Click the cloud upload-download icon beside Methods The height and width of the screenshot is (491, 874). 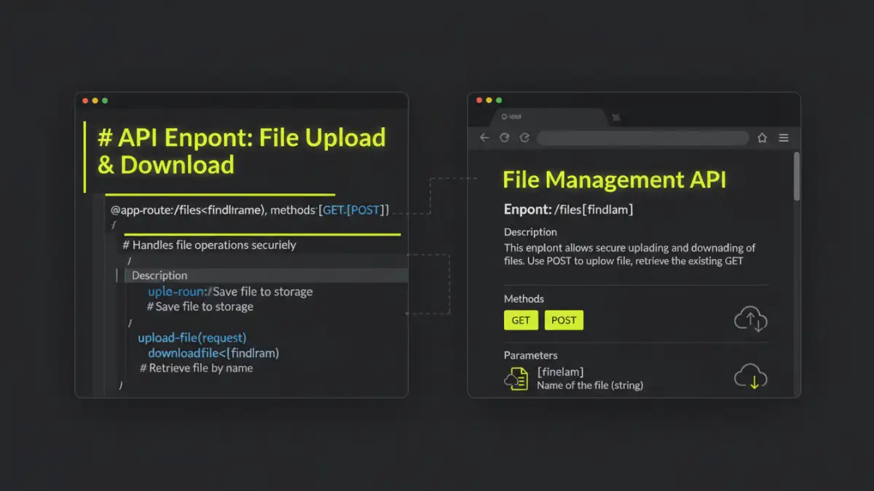pos(751,320)
